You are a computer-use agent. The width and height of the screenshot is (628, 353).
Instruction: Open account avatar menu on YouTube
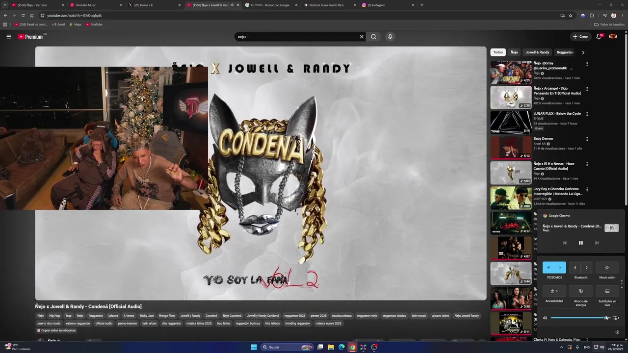pyautogui.click(x=613, y=36)
